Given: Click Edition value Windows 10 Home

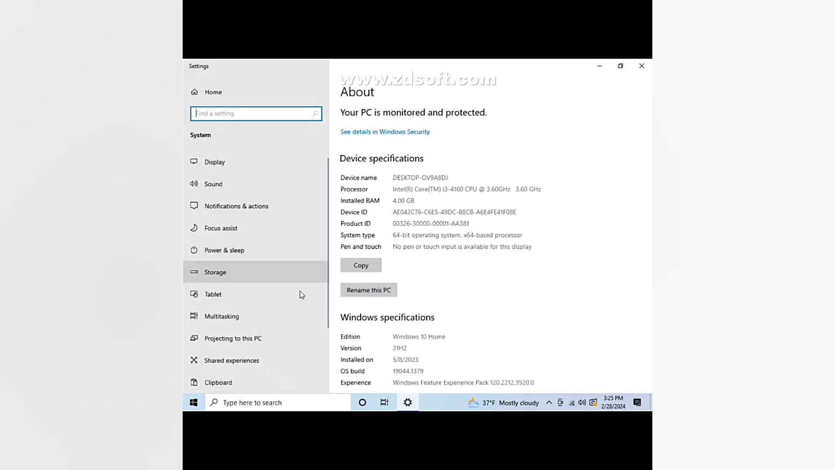Looking at the screenshot, I should tap(419, 337).
